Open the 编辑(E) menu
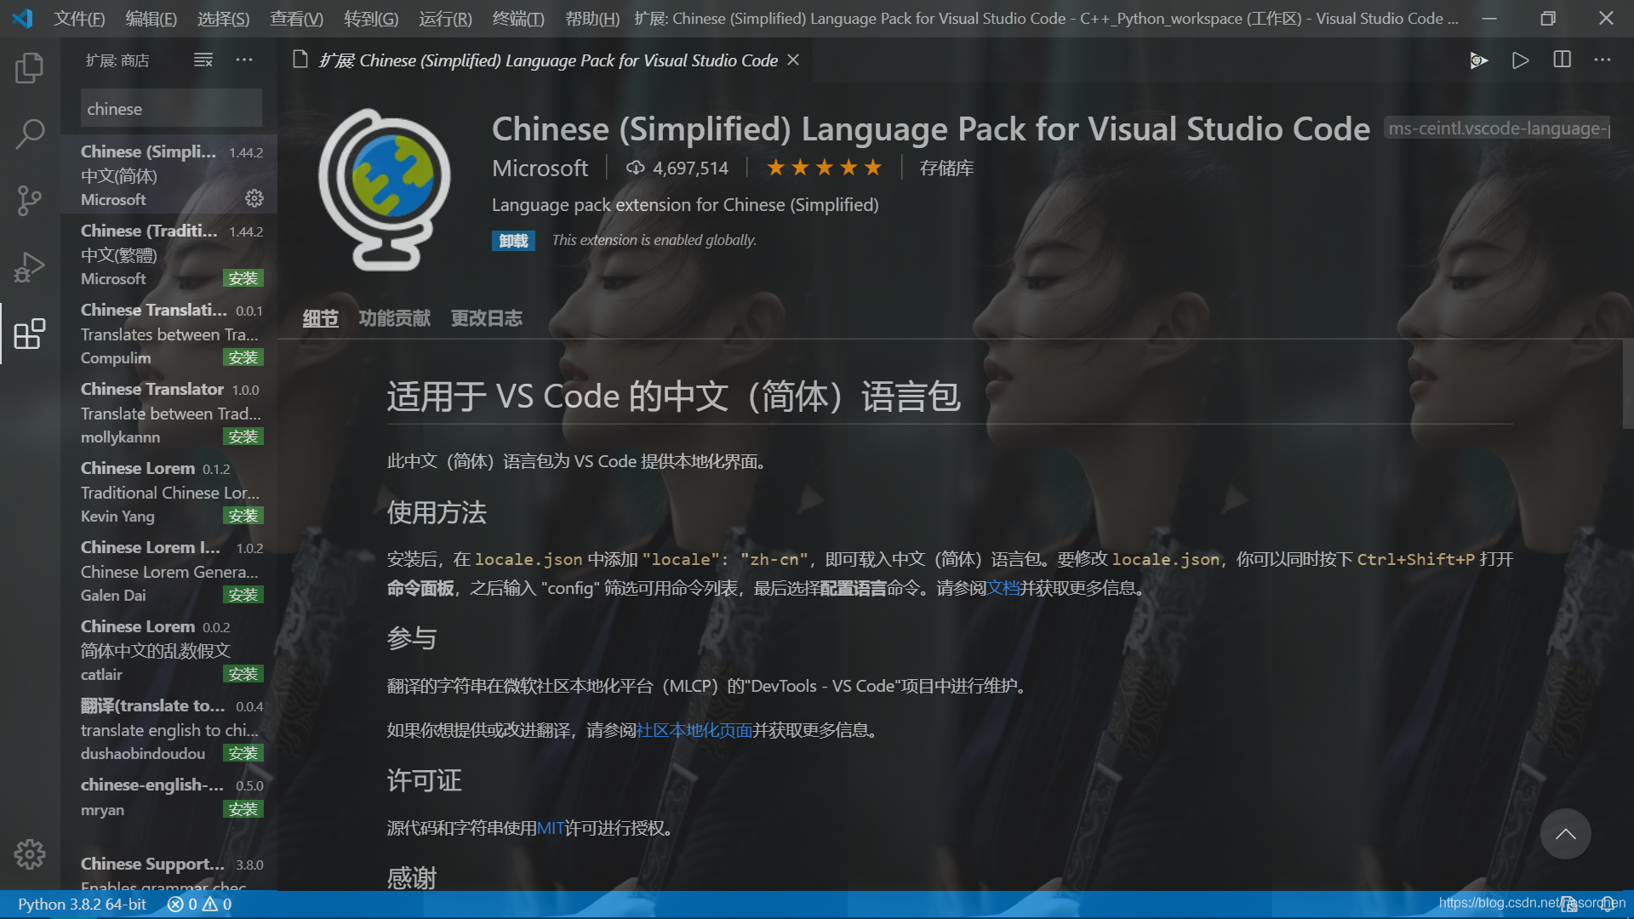1634x919 pixels. (151, 18)
